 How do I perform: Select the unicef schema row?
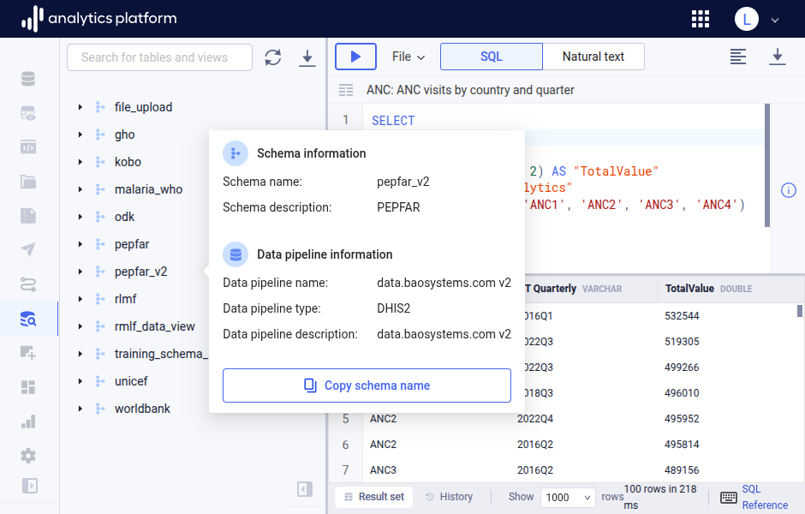131,381
